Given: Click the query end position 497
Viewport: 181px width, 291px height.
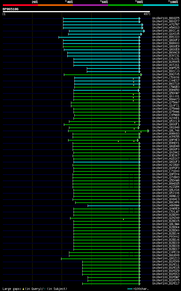Looking at the screenshot, I should point(146,14).
